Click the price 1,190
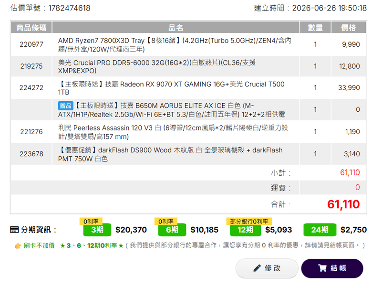 point(352,132)
